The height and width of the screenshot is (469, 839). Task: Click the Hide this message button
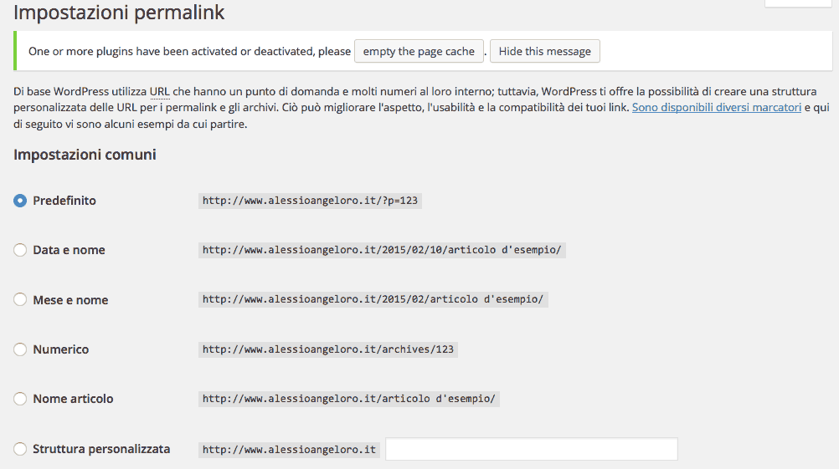click(x=544, y=52)
